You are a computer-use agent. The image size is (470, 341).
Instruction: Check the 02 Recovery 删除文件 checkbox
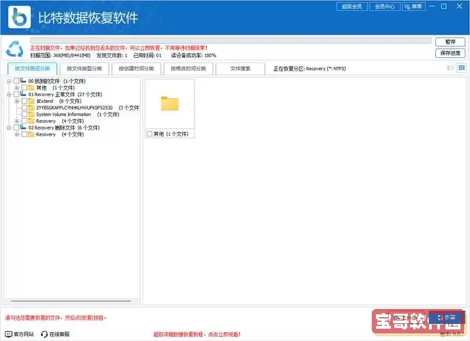click(16, 128)
